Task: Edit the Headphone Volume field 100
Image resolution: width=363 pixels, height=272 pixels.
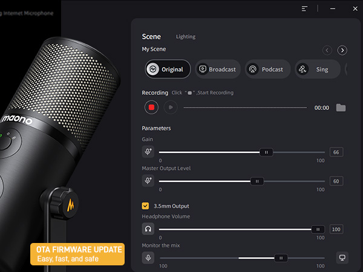Action: click(336, 229)
